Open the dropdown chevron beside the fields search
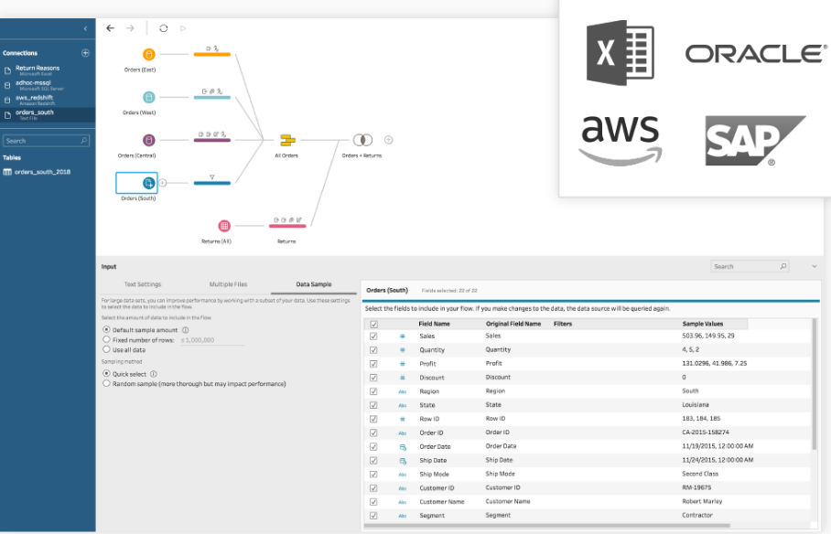This screenshot has width=831, height=534. tap(815, 265)
